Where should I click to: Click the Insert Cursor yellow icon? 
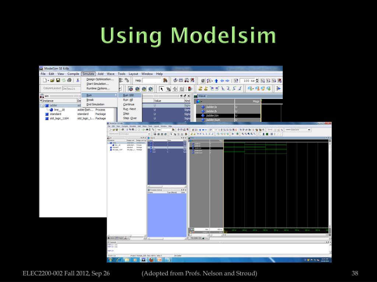coord(201,88)
